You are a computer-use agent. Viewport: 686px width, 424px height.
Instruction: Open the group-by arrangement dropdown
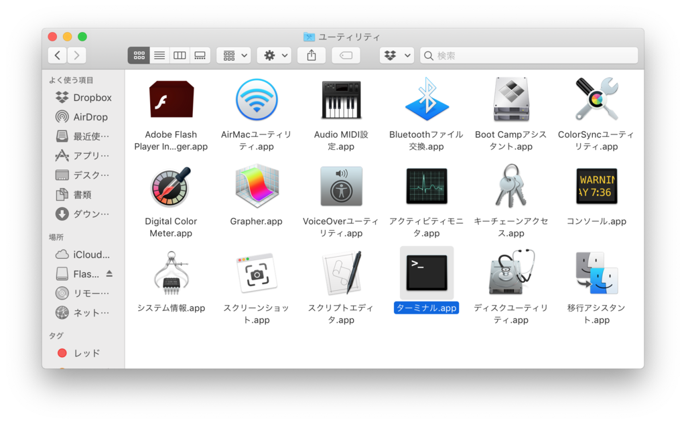tap(234, 56)
